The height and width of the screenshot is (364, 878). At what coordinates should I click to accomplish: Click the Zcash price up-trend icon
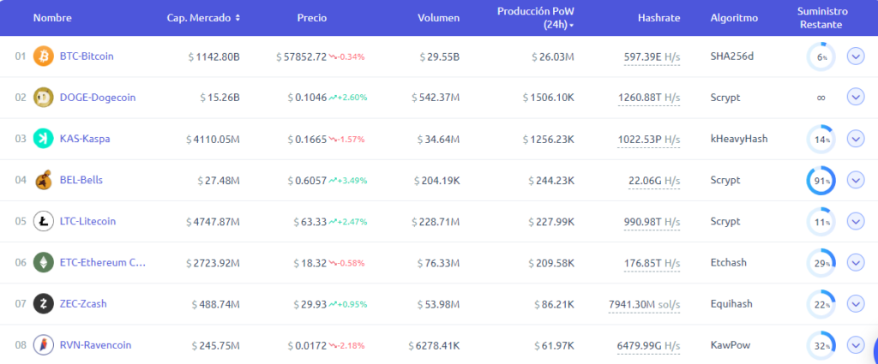point(333,305)
